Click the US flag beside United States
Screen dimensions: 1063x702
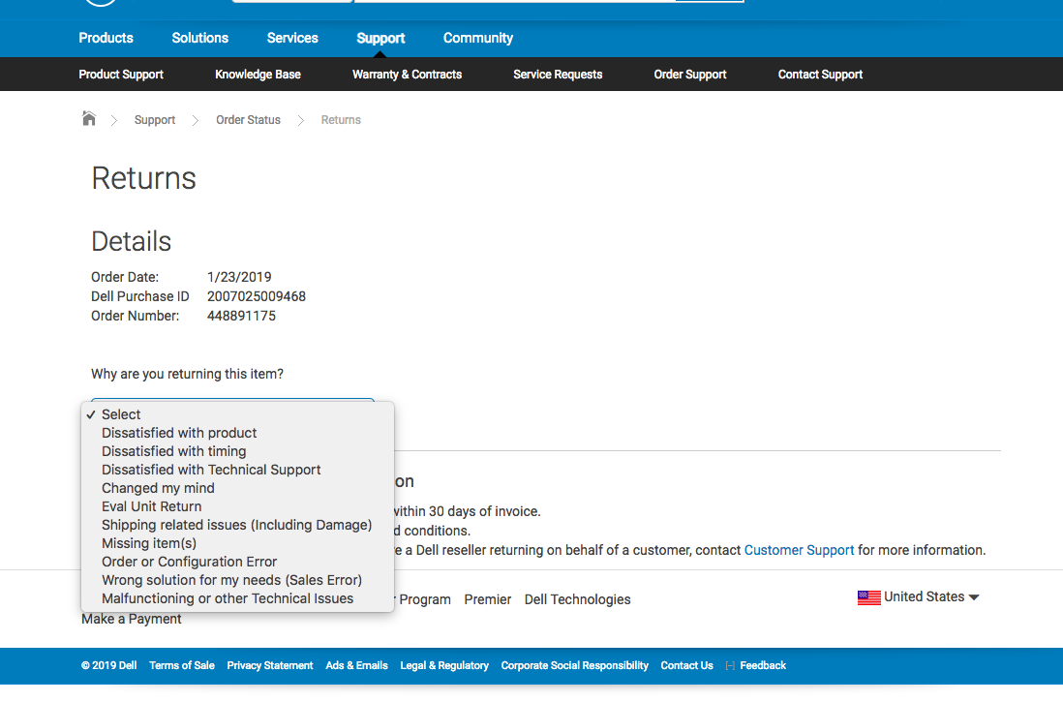click(x=868, y=596)
